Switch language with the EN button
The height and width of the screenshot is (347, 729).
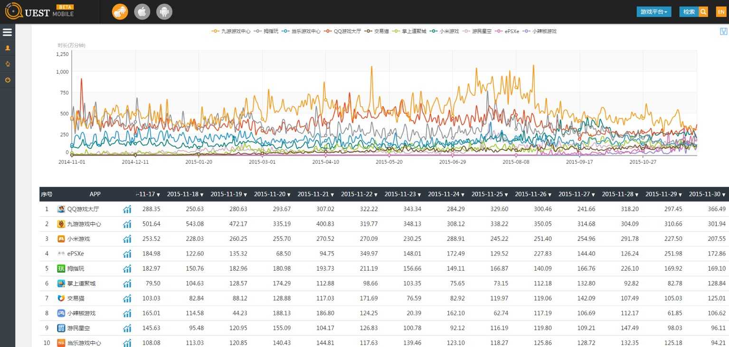(721, 12)
